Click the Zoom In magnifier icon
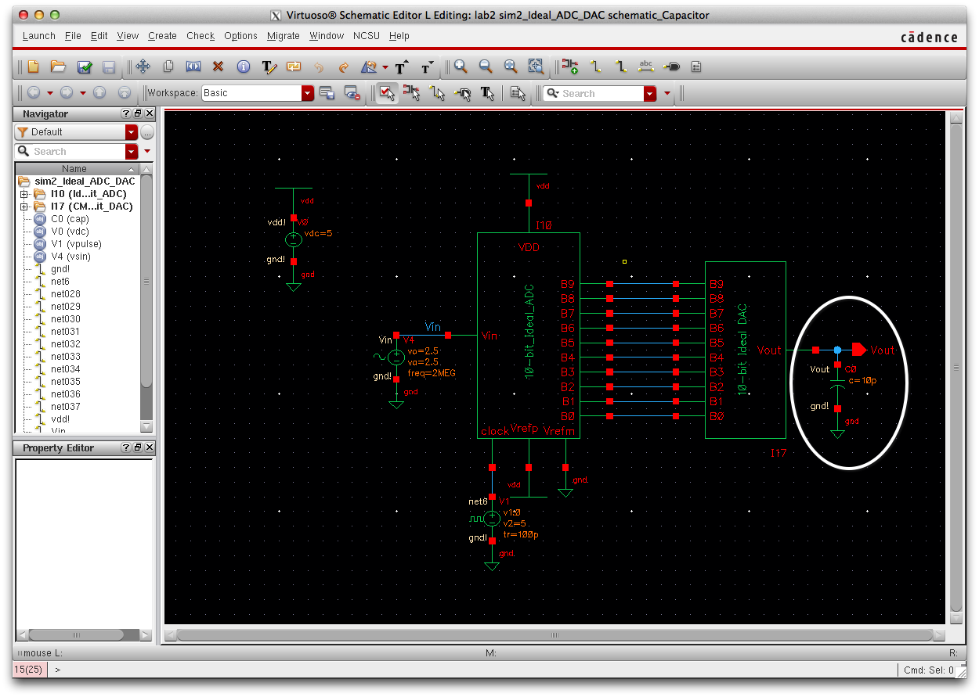The height and width of the screenshot is (697, 979). tap(461, 66)
